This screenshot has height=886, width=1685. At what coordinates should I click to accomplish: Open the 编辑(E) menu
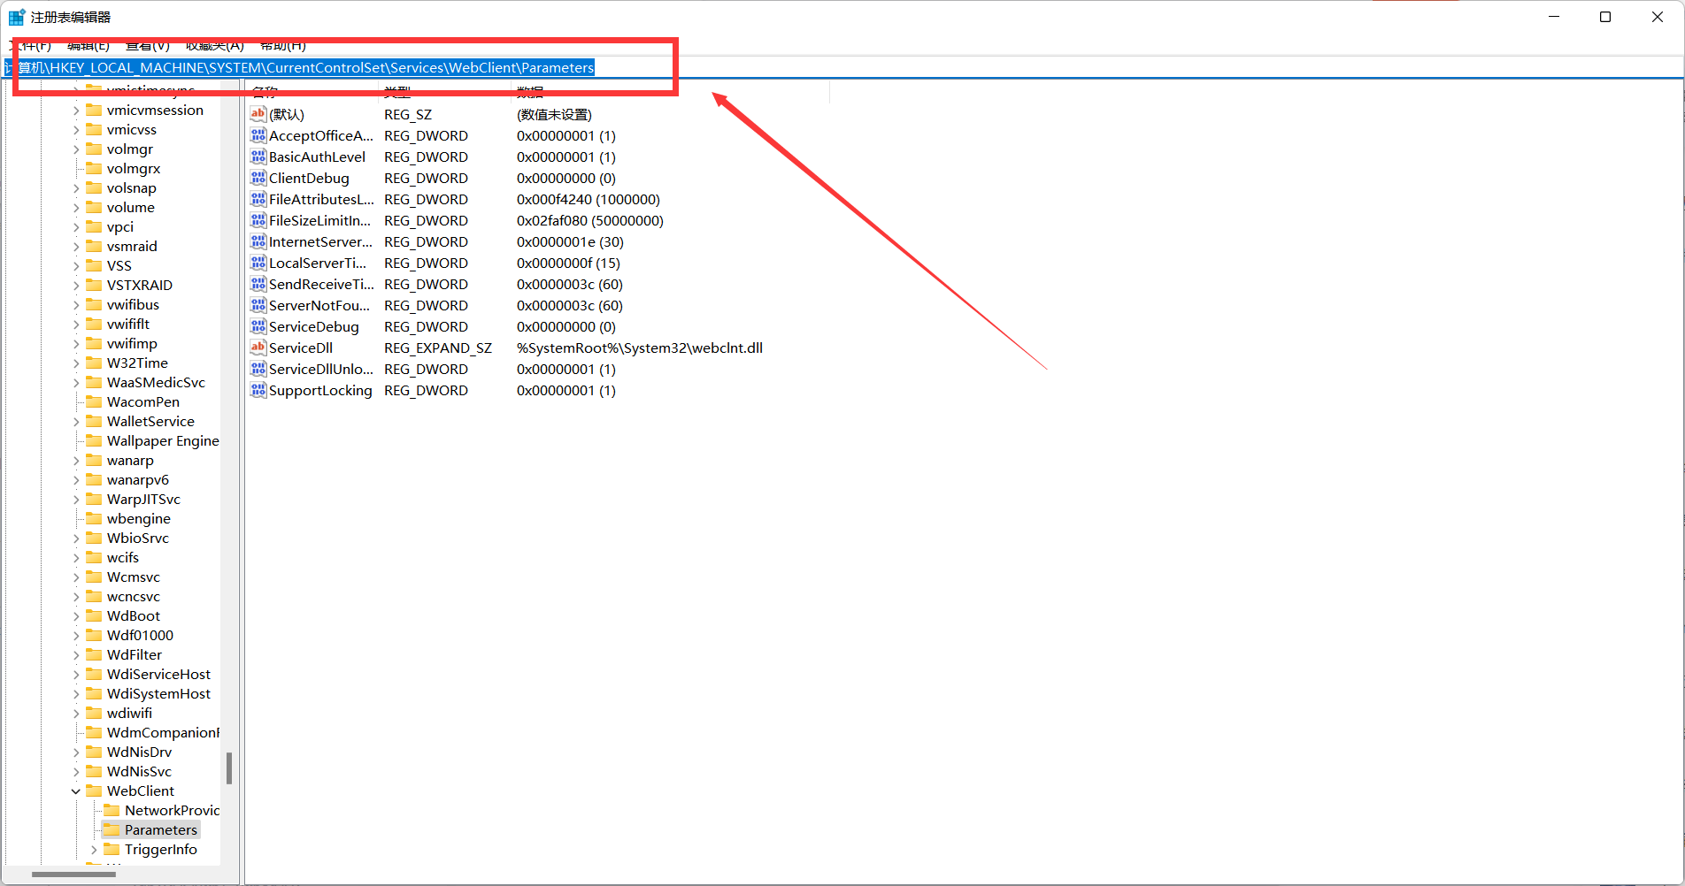coord(88,45)
